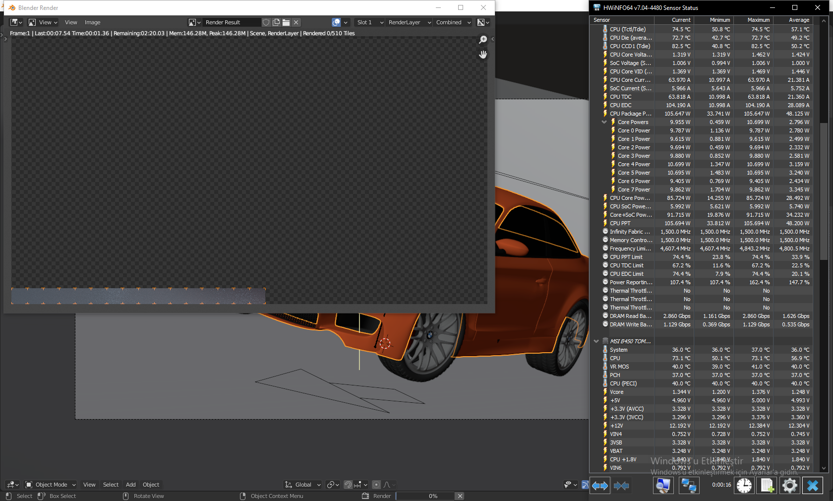Open the Object Mode dropdown

(50, 485)
